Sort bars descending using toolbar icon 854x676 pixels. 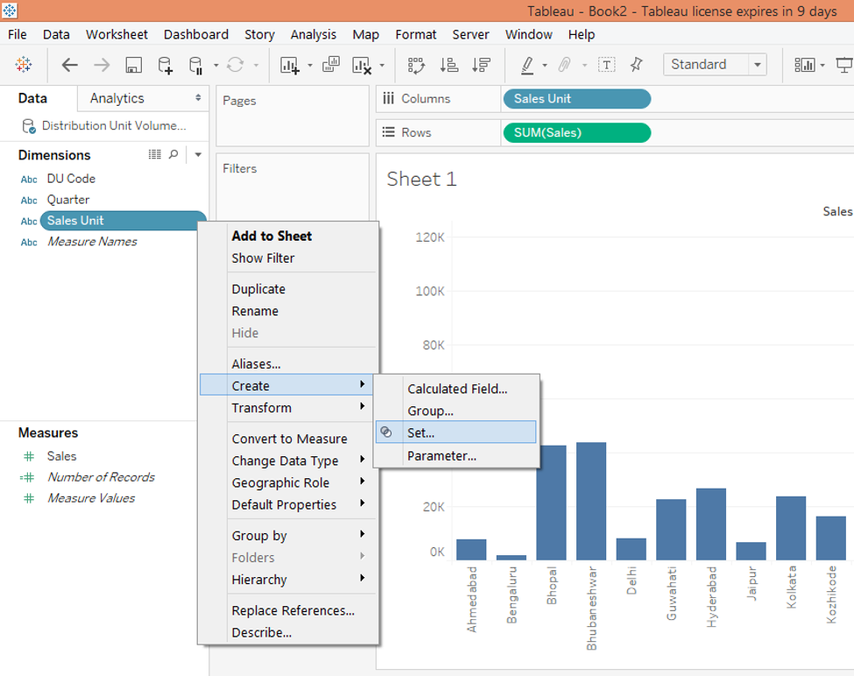click(481, 65)
